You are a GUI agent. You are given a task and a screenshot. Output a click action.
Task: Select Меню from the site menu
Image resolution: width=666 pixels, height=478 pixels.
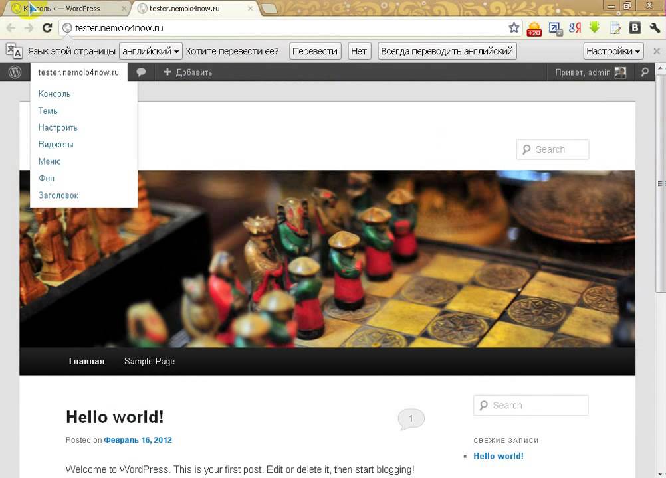(x=50, y=161)
